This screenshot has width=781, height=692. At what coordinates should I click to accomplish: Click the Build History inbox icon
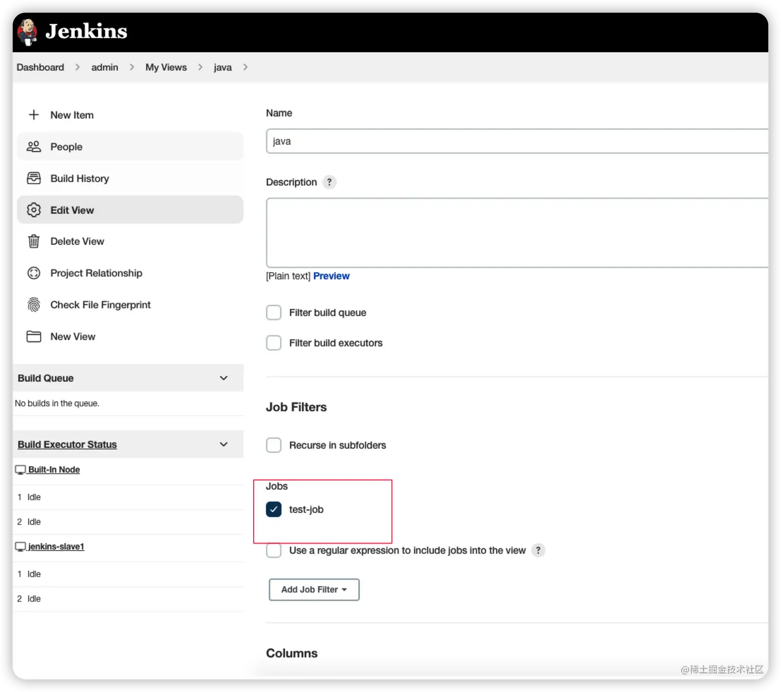[x=34, y=178]
